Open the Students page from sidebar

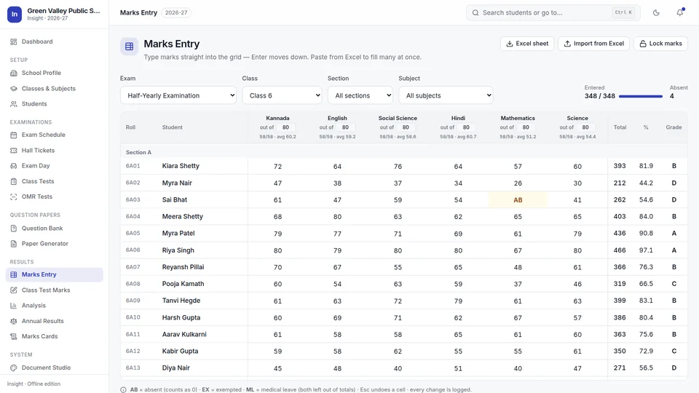point(54,104)
